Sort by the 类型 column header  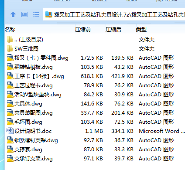[x=141, y=30]
